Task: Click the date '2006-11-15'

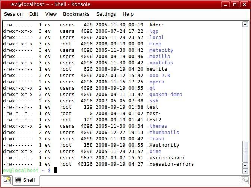Action: (111, 82)
